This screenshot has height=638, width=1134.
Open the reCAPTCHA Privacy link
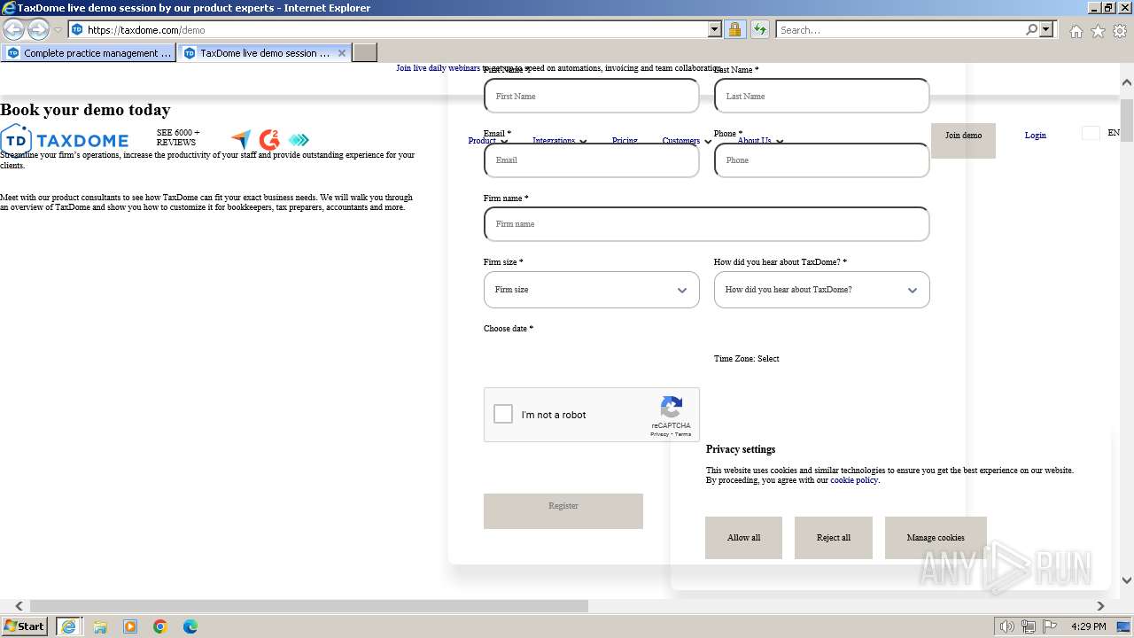click(659, 434)
